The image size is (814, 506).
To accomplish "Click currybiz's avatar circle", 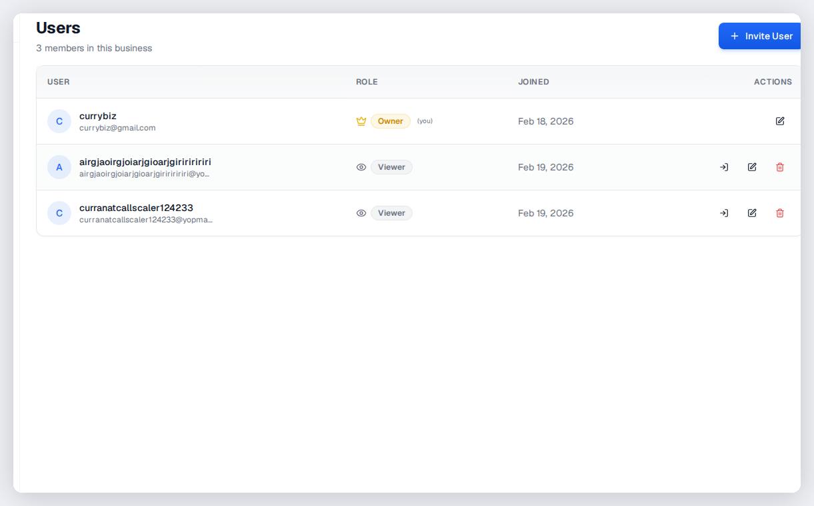I will (59, 121).
